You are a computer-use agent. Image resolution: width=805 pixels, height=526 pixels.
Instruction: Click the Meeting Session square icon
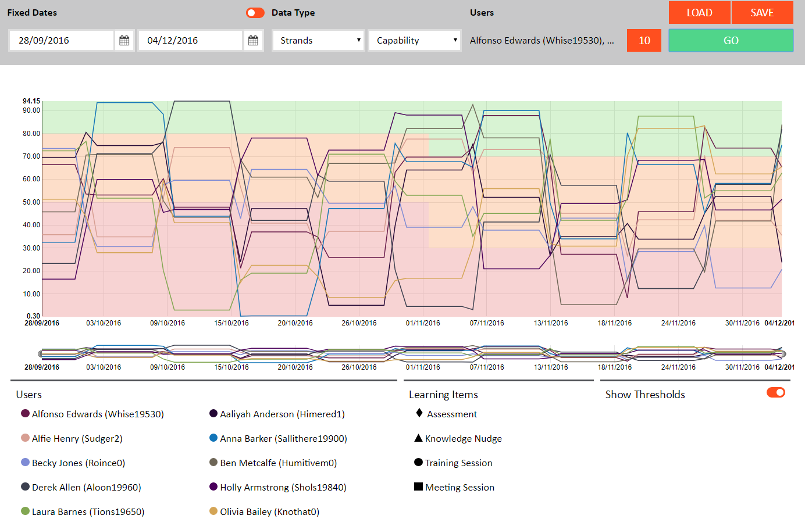418,487
